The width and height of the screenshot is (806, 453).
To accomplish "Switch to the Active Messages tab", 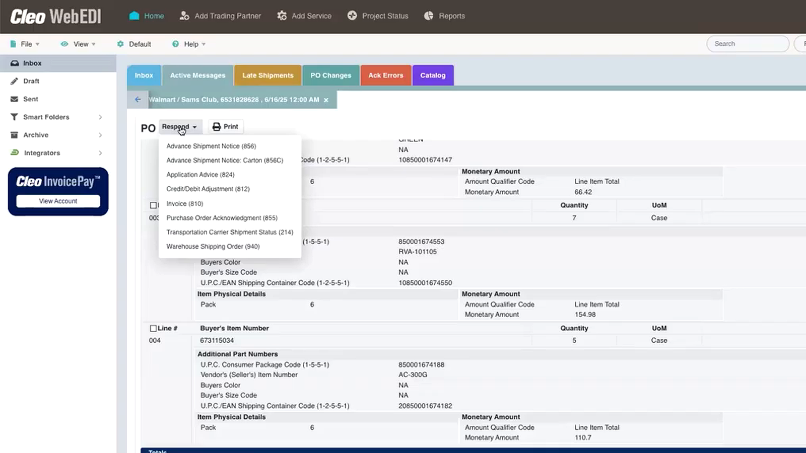I will [197, 75].
